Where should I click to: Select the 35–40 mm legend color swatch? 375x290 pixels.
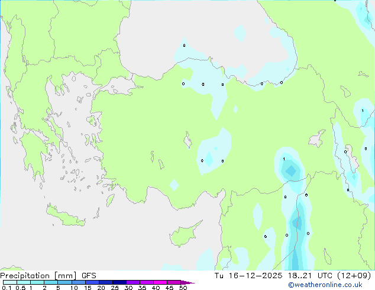tap(147, 282)
